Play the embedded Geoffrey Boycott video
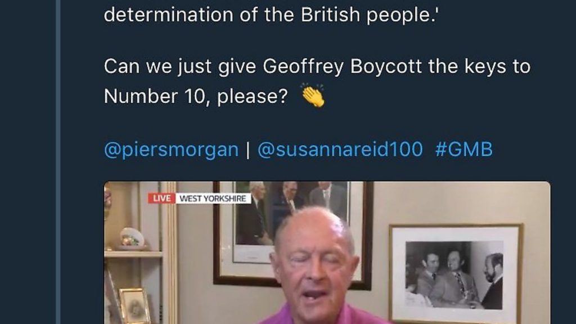576x324 pixels. [x=327, y=253]
